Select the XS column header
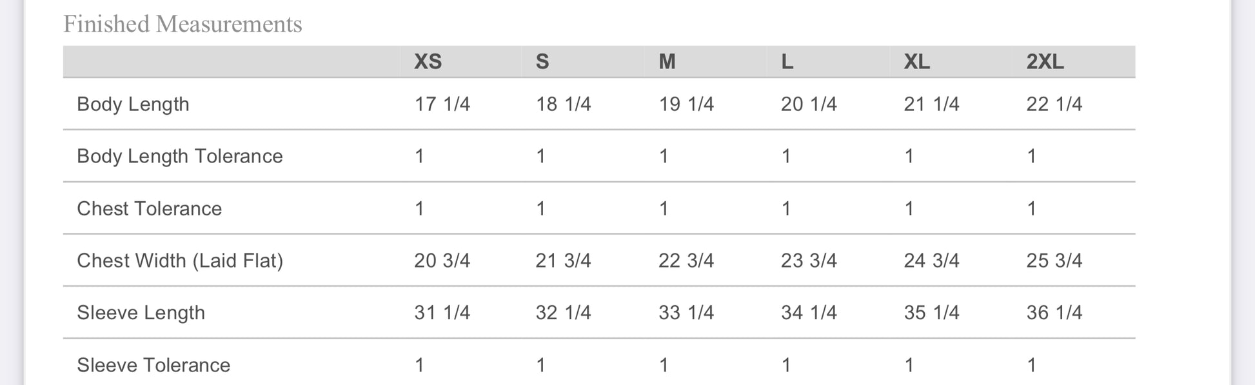This screenshot has width=1255, height=385. tap(428, 62)
